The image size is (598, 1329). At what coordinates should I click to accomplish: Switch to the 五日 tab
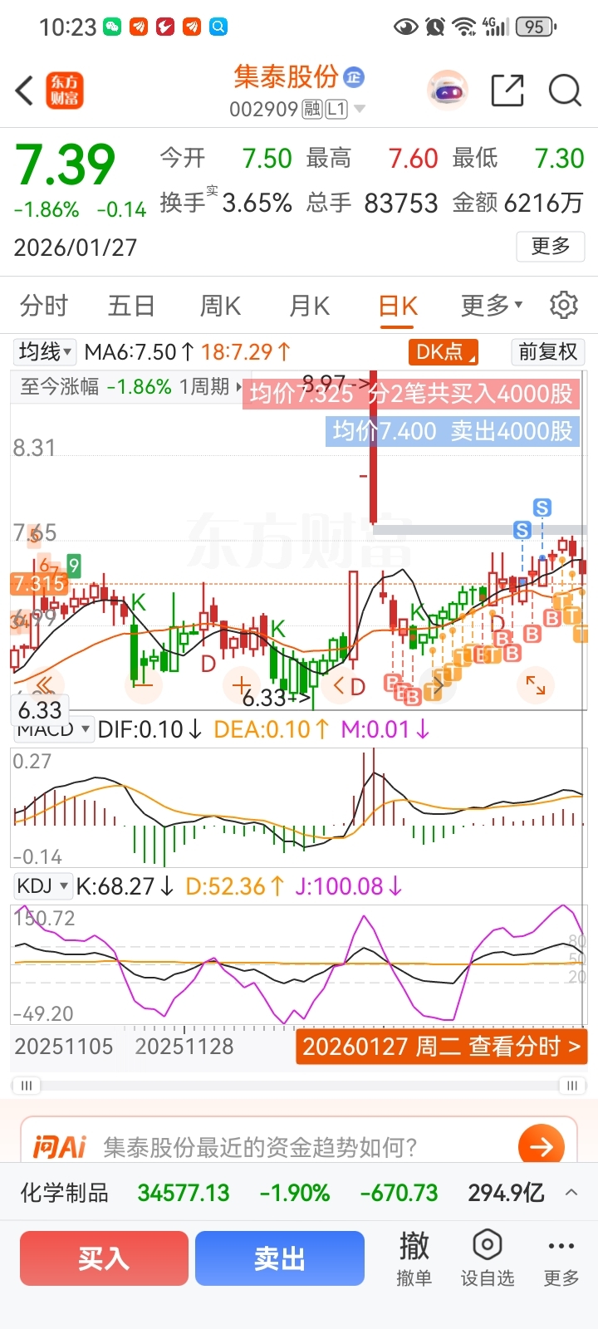pos(131,305)
